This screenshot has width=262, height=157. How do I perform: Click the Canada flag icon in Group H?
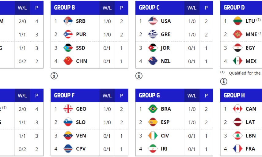238,109
